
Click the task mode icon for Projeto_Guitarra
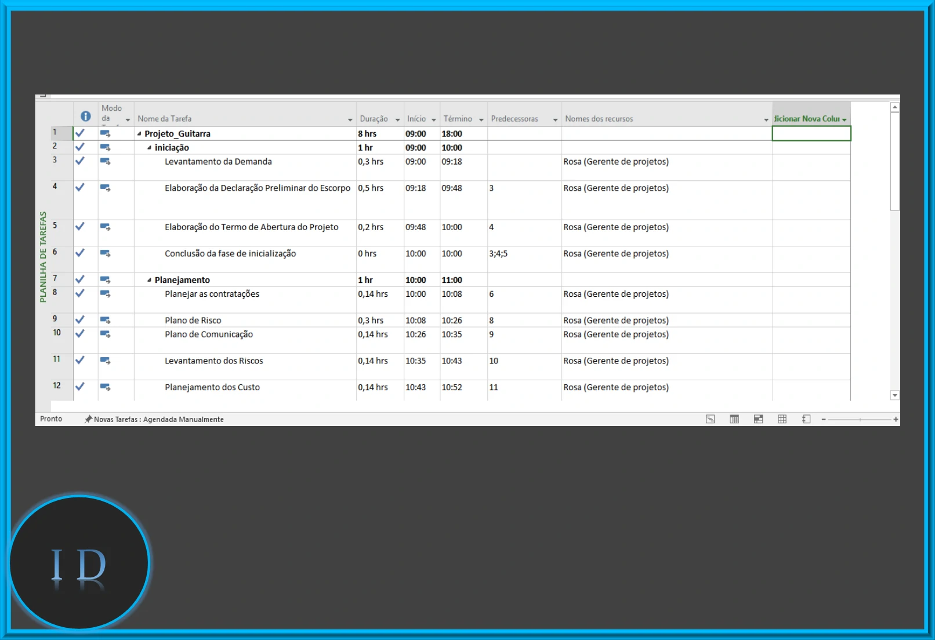105,133
